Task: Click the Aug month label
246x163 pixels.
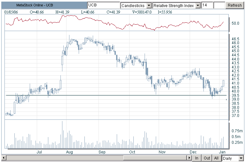Action: pyautogui.click(x=69, y=152)
